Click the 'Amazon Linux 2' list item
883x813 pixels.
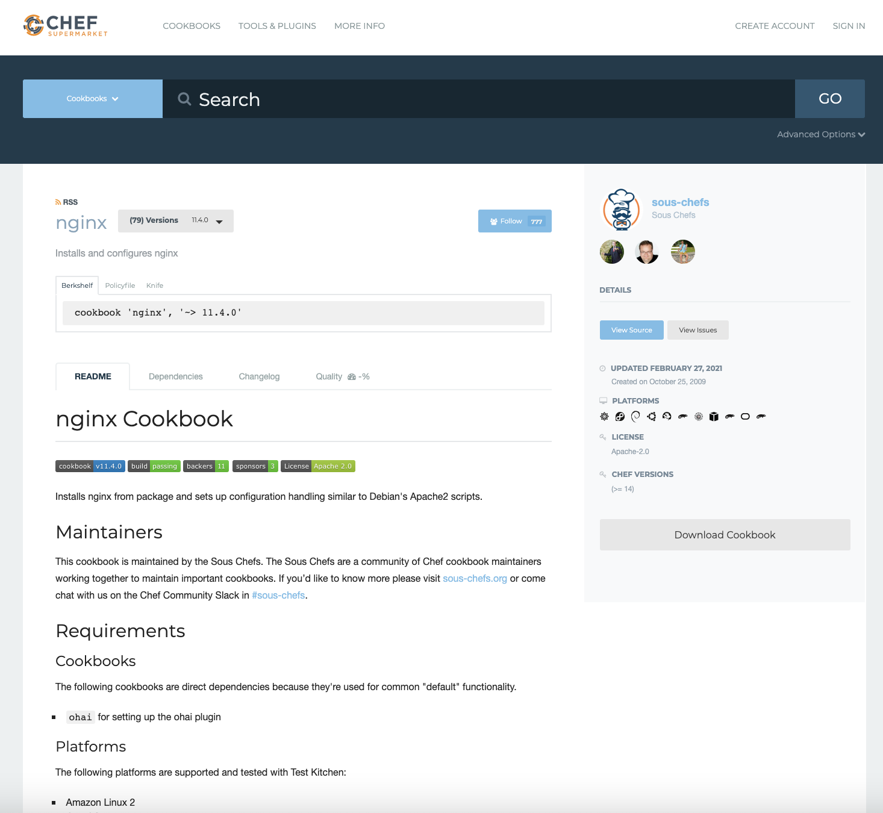(x=101, y=802)
